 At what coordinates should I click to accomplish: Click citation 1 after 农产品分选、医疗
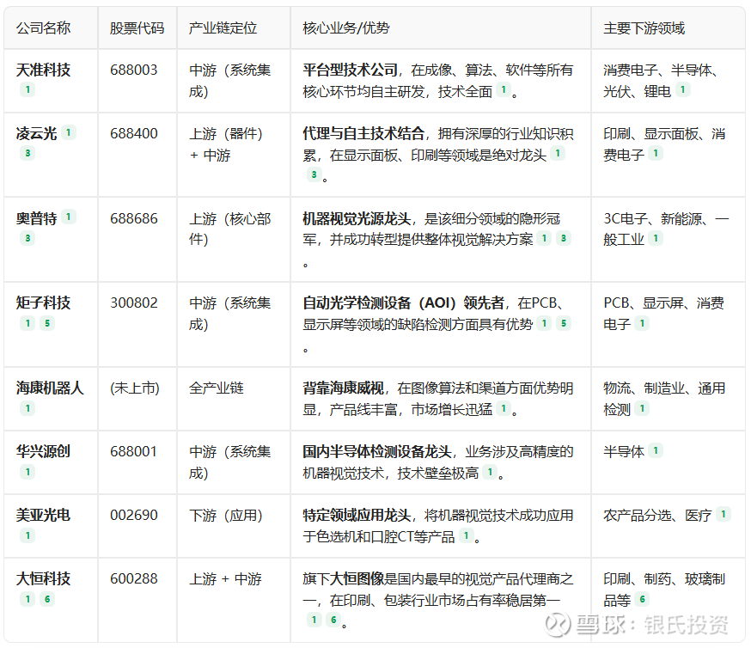click(724, 515)
